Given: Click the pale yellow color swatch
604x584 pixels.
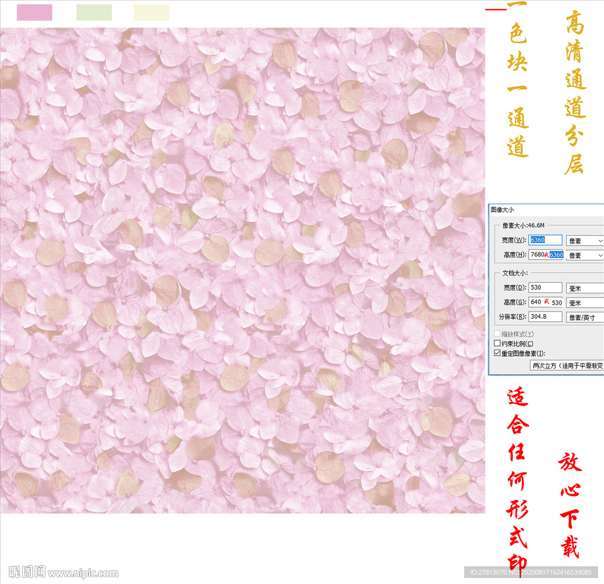Looking at the screenshot, I should click(x=152, y=12).
